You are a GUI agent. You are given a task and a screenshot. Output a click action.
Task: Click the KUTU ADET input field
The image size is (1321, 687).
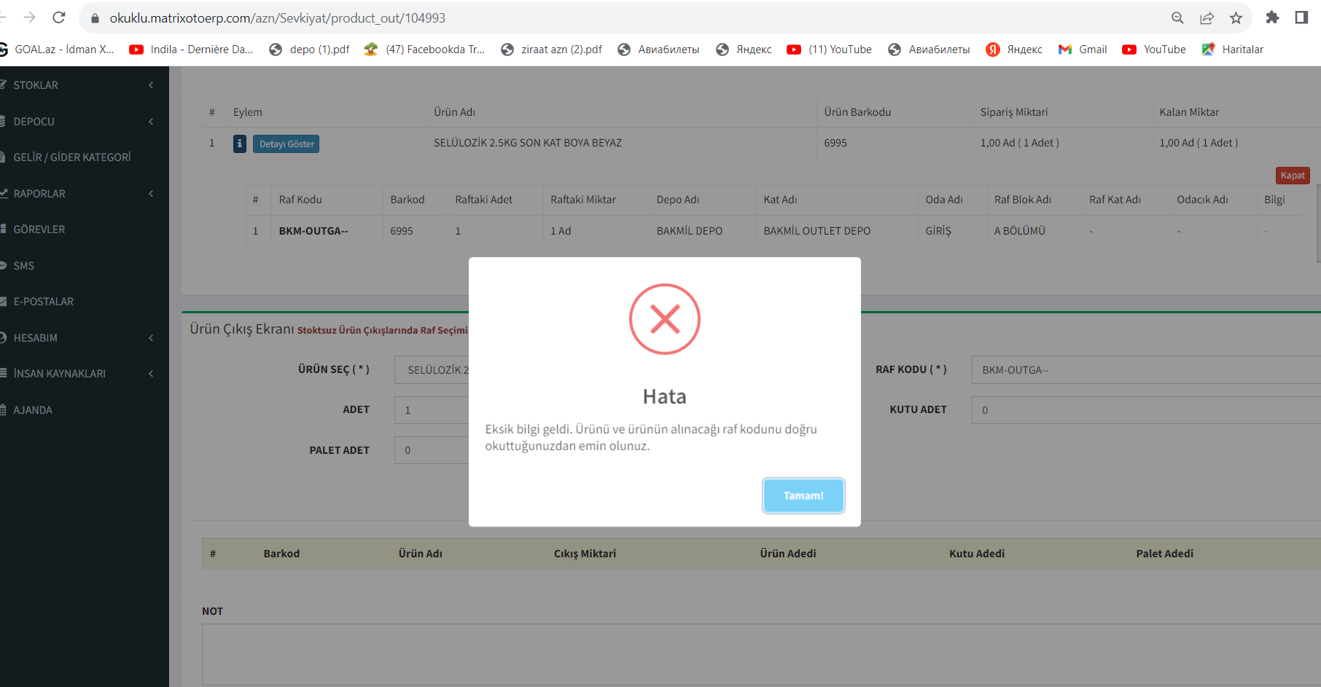click(1145, 410)
